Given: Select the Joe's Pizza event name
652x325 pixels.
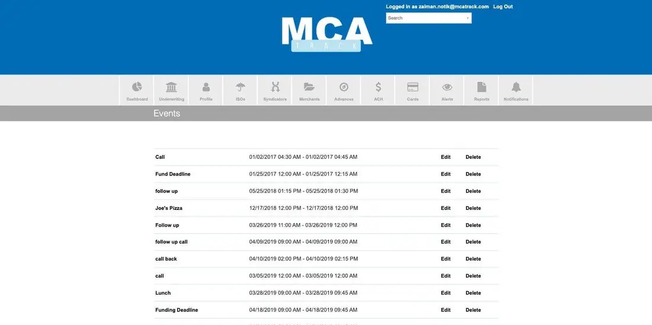Looking at the screenshot, I should pyautogui.click(x=169, y=209).
